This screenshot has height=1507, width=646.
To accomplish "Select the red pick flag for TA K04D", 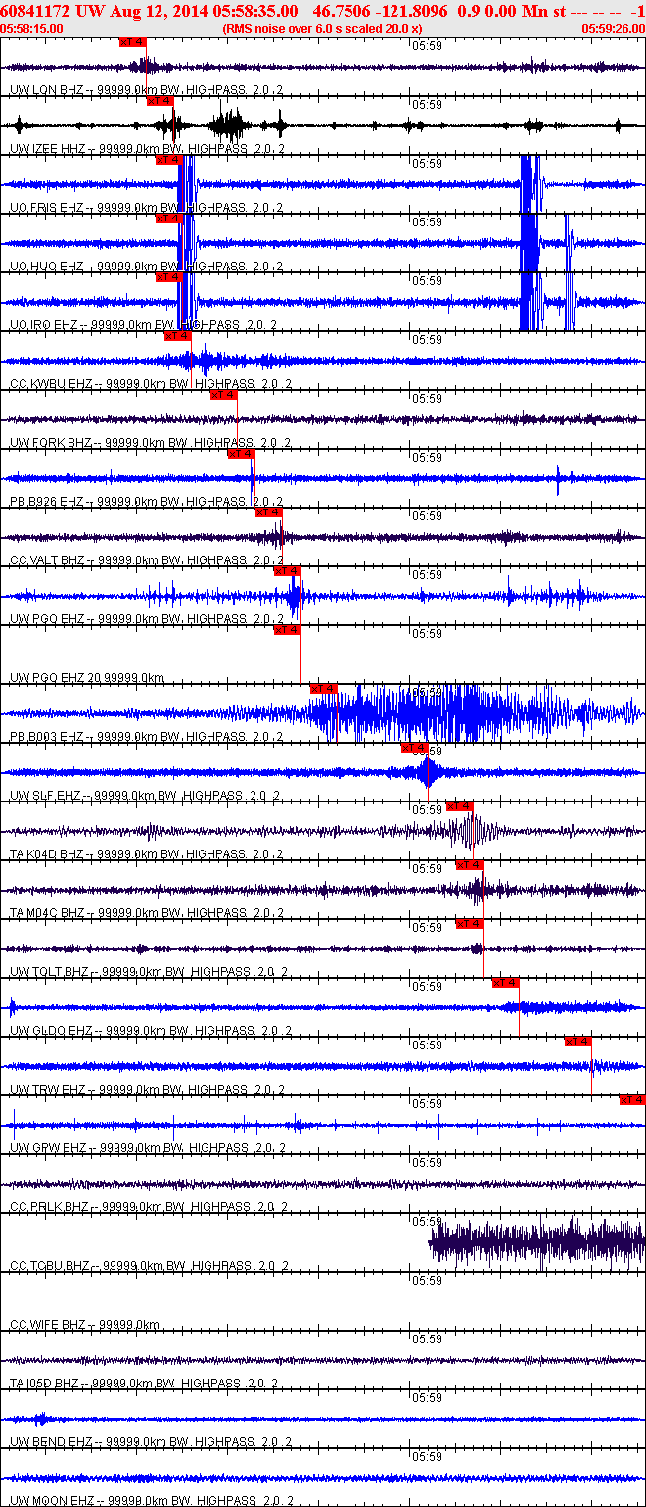I will coord(459,806).
